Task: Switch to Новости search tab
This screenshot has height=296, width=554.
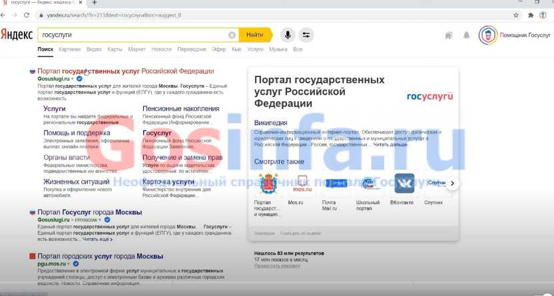Action: point(161,49)
